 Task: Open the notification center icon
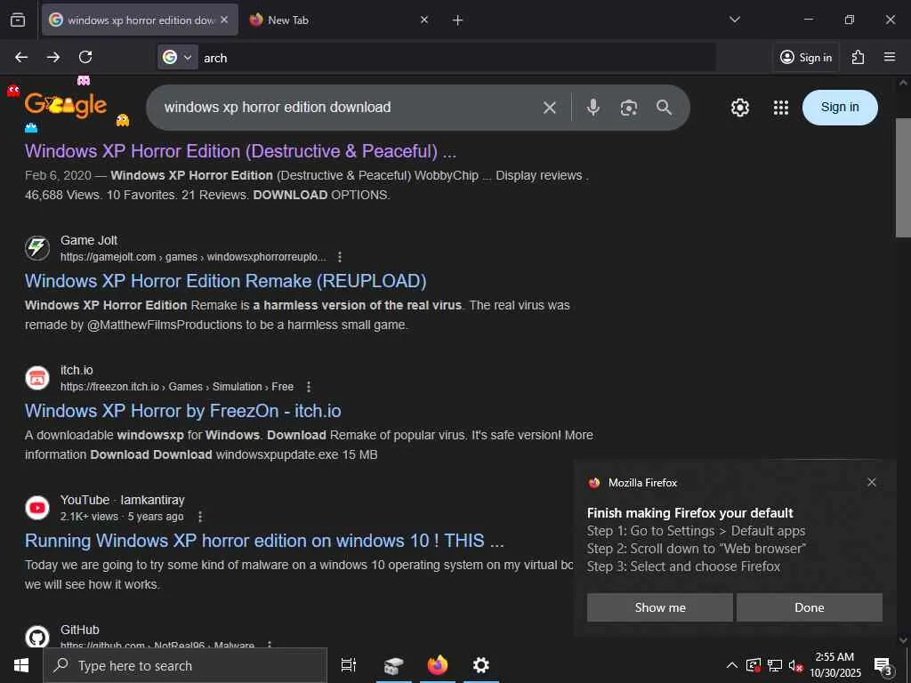coord(883,666)
